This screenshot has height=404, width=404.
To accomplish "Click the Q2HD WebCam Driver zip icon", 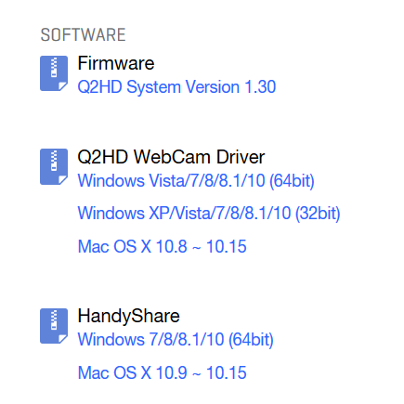I will click(x=54, y=167).
